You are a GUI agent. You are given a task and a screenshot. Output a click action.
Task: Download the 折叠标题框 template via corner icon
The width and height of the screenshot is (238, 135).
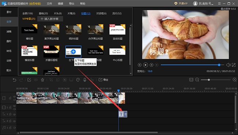tap(57, 47)
